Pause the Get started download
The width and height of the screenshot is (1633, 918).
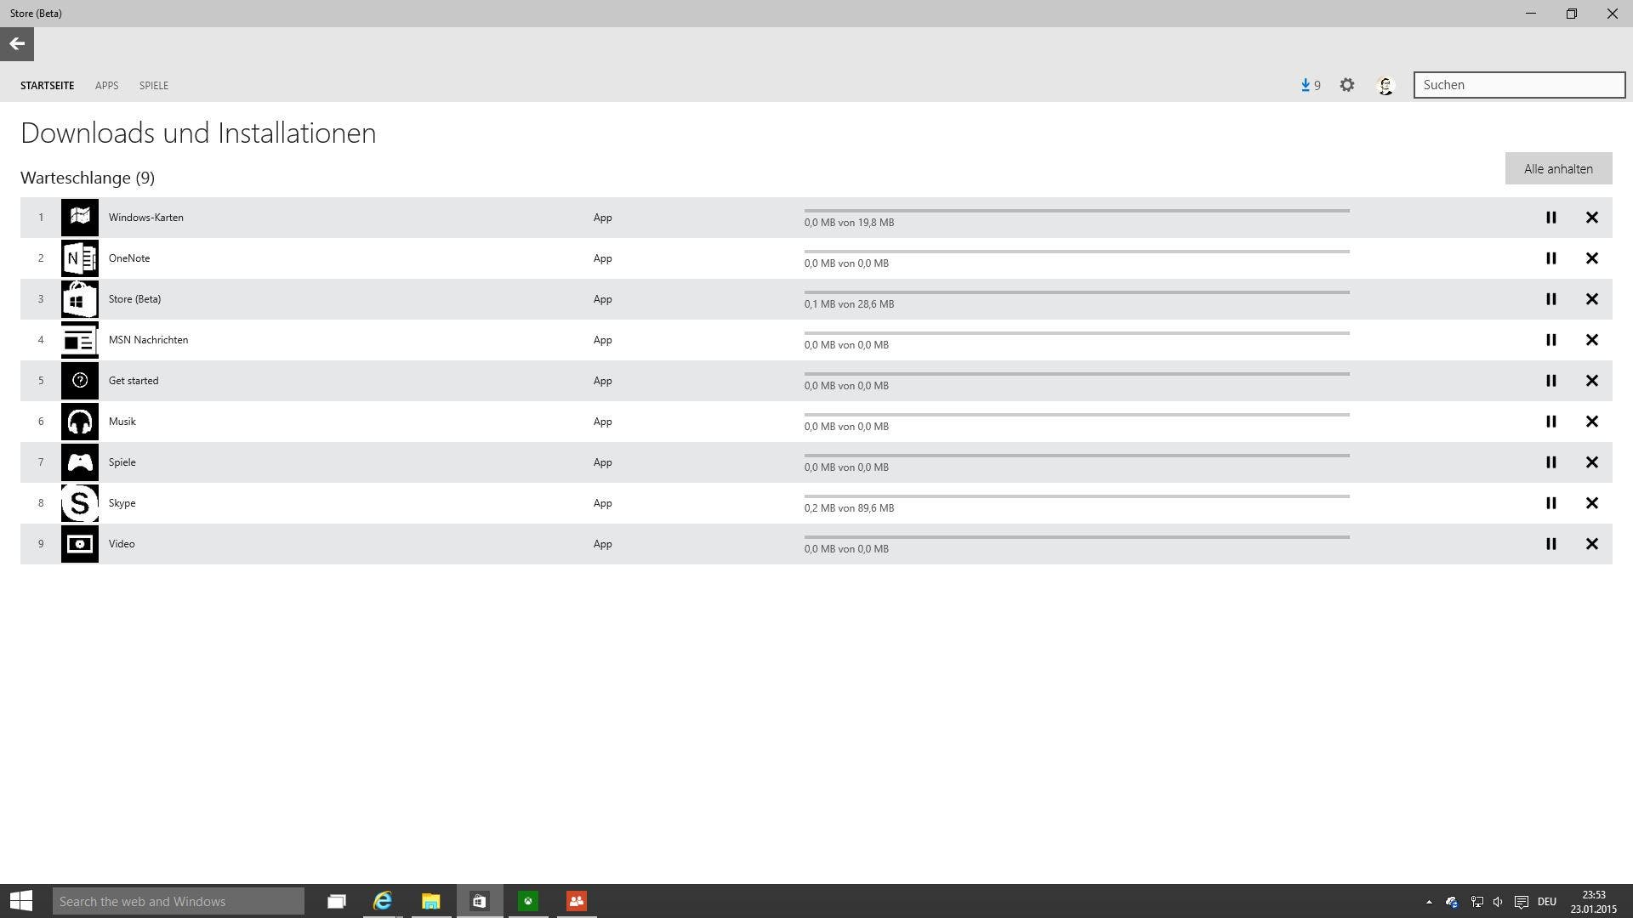(x=1551, y=381)
